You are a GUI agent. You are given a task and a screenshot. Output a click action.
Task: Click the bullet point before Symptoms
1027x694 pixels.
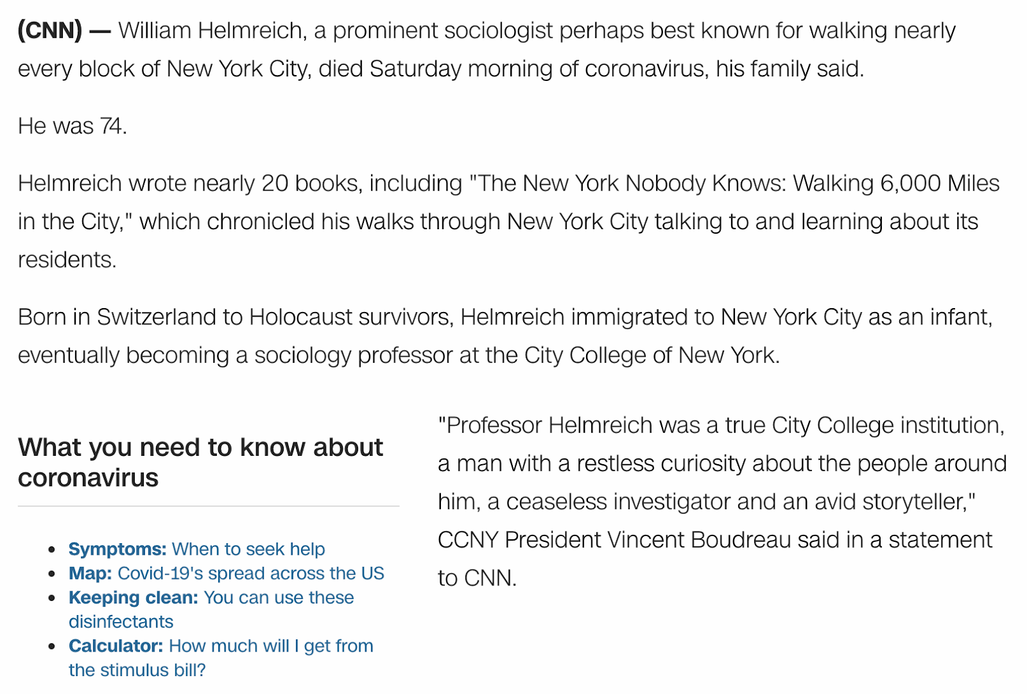point(53,550)
